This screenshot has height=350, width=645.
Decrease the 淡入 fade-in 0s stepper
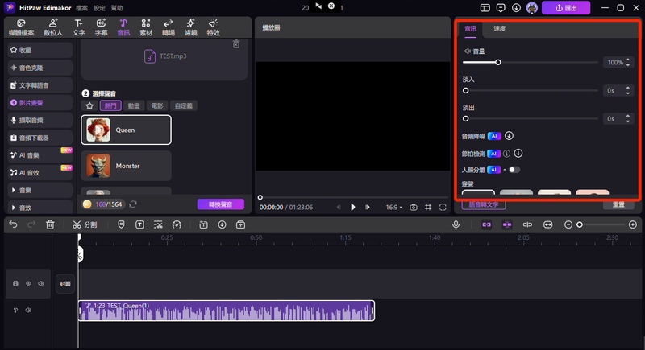pyautogui.click(x=628, y=93)
